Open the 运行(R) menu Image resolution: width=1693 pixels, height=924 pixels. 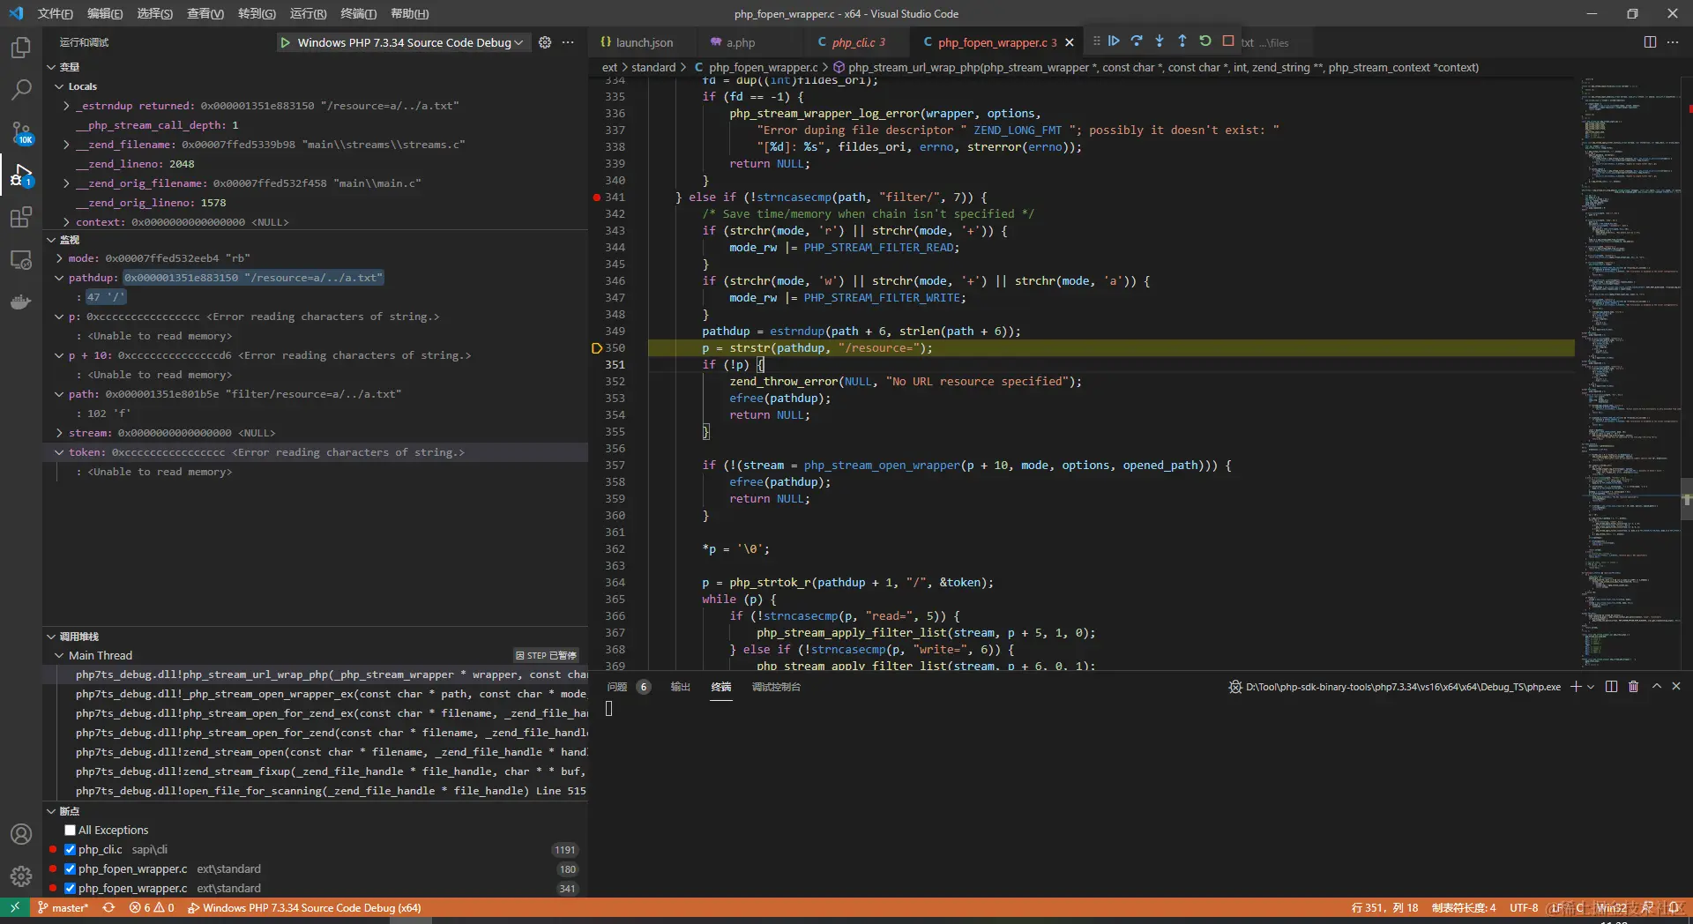click(308, 13)
